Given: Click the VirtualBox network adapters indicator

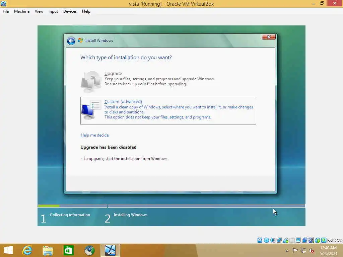Looking at the screenshot, I should (279, 240).
